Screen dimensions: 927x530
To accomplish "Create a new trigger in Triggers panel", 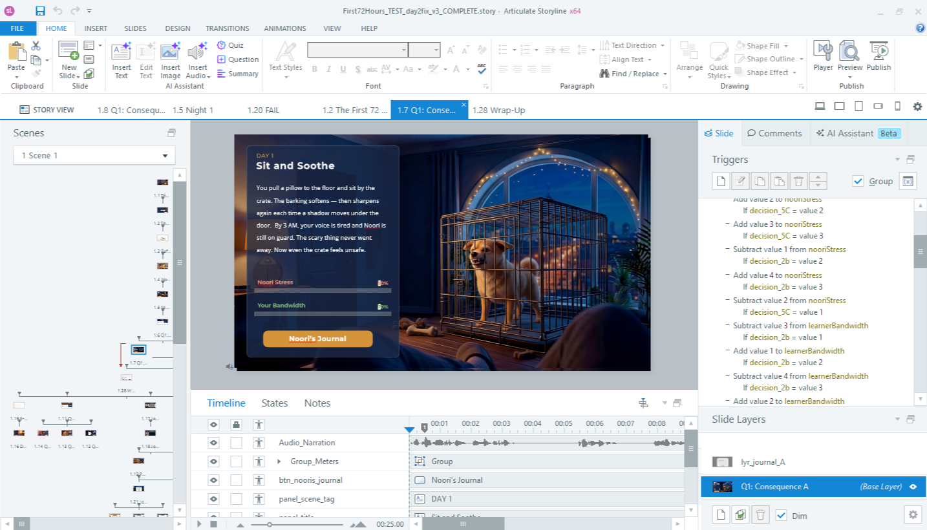I will (721, 181).
